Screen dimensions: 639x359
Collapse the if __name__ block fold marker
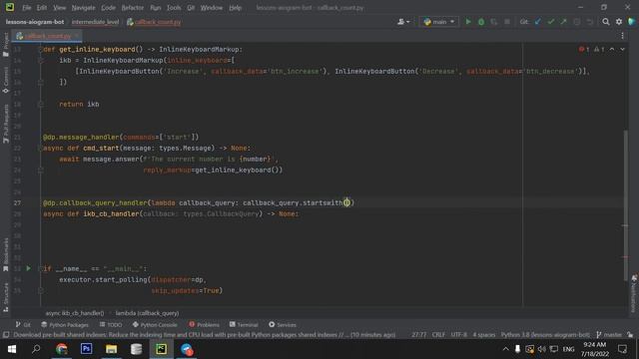tap(40, 268)
